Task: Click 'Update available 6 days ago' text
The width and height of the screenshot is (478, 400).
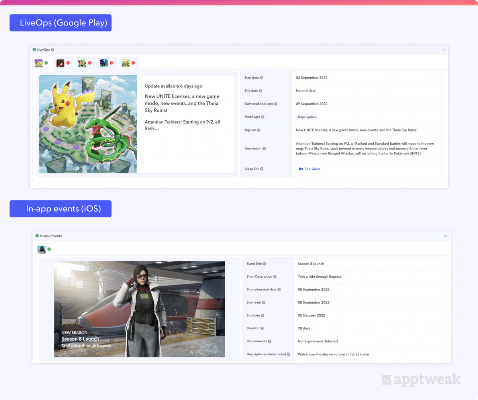Action: 174,86
